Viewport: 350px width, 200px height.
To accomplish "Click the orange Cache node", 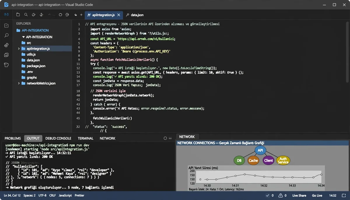I will (x=253, y=160).
